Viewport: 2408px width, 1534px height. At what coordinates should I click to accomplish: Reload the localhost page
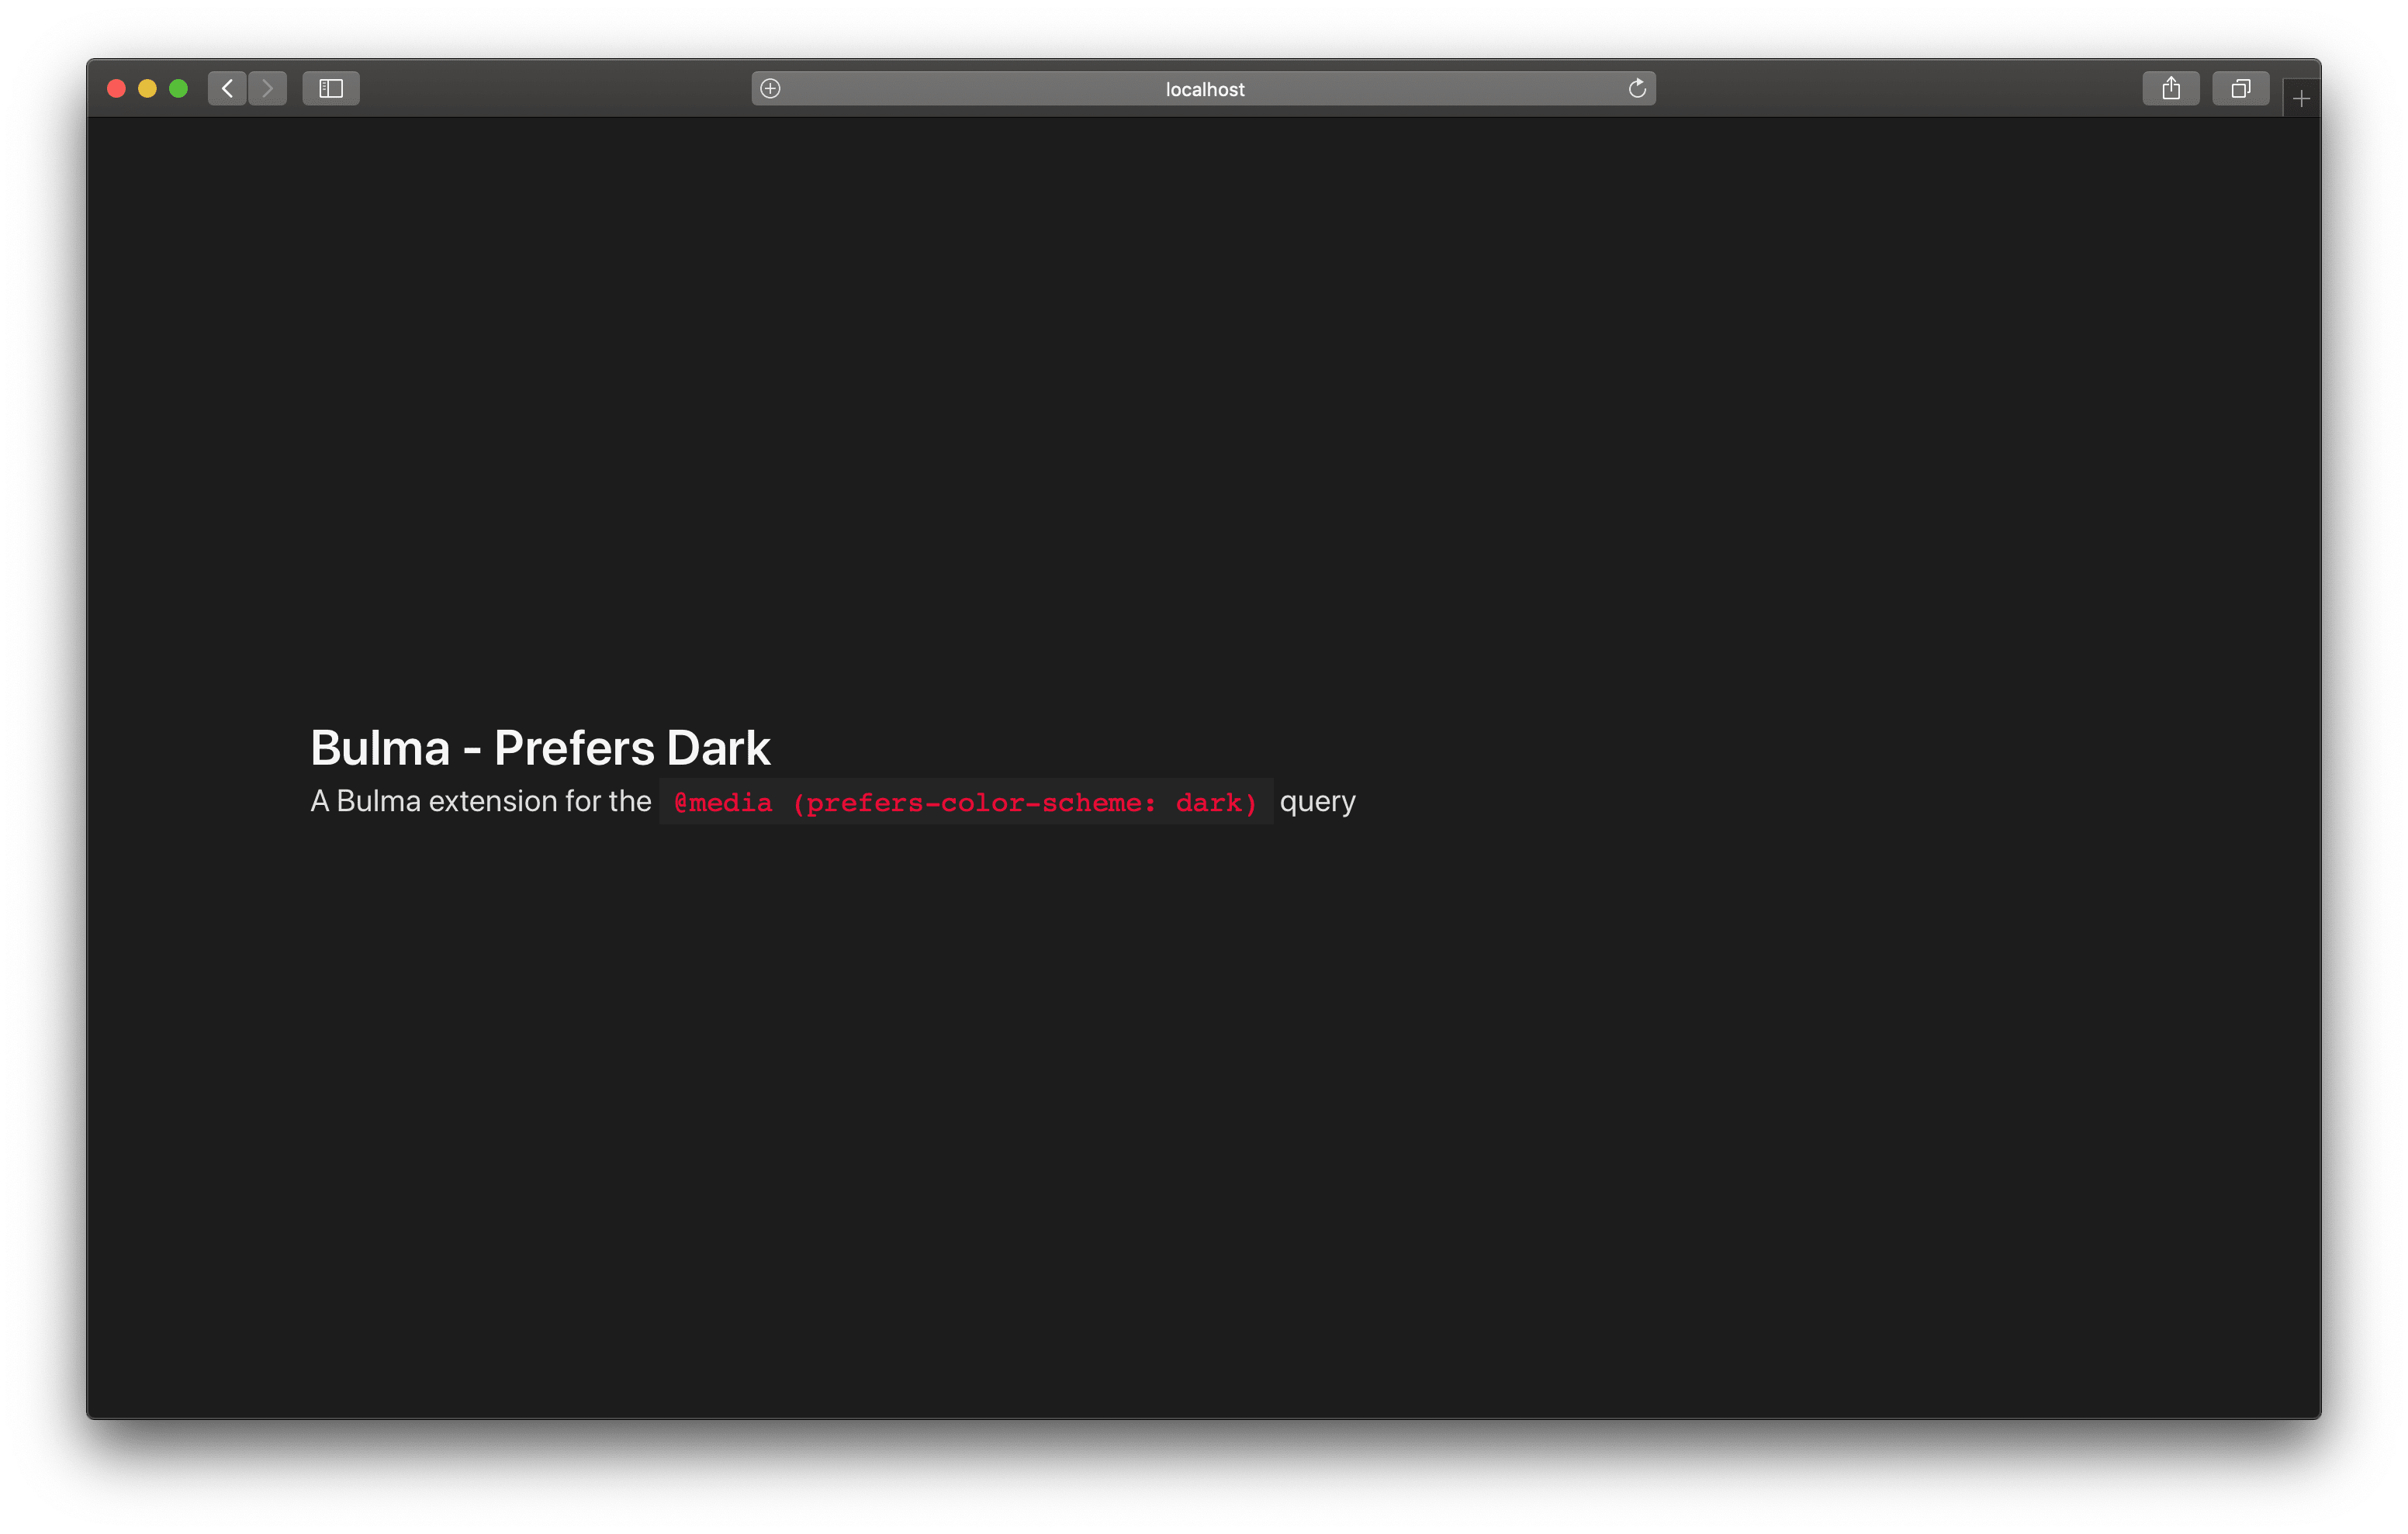pos(1637,88)
